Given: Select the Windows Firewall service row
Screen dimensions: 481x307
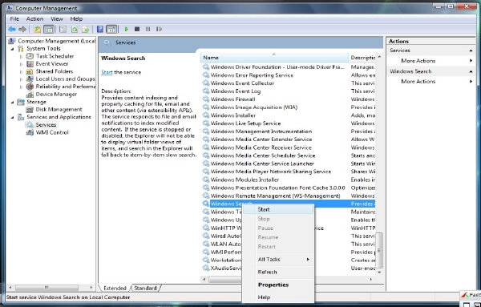Looking at the screenshot, I should pyautogui.click(x=289, y=99).
